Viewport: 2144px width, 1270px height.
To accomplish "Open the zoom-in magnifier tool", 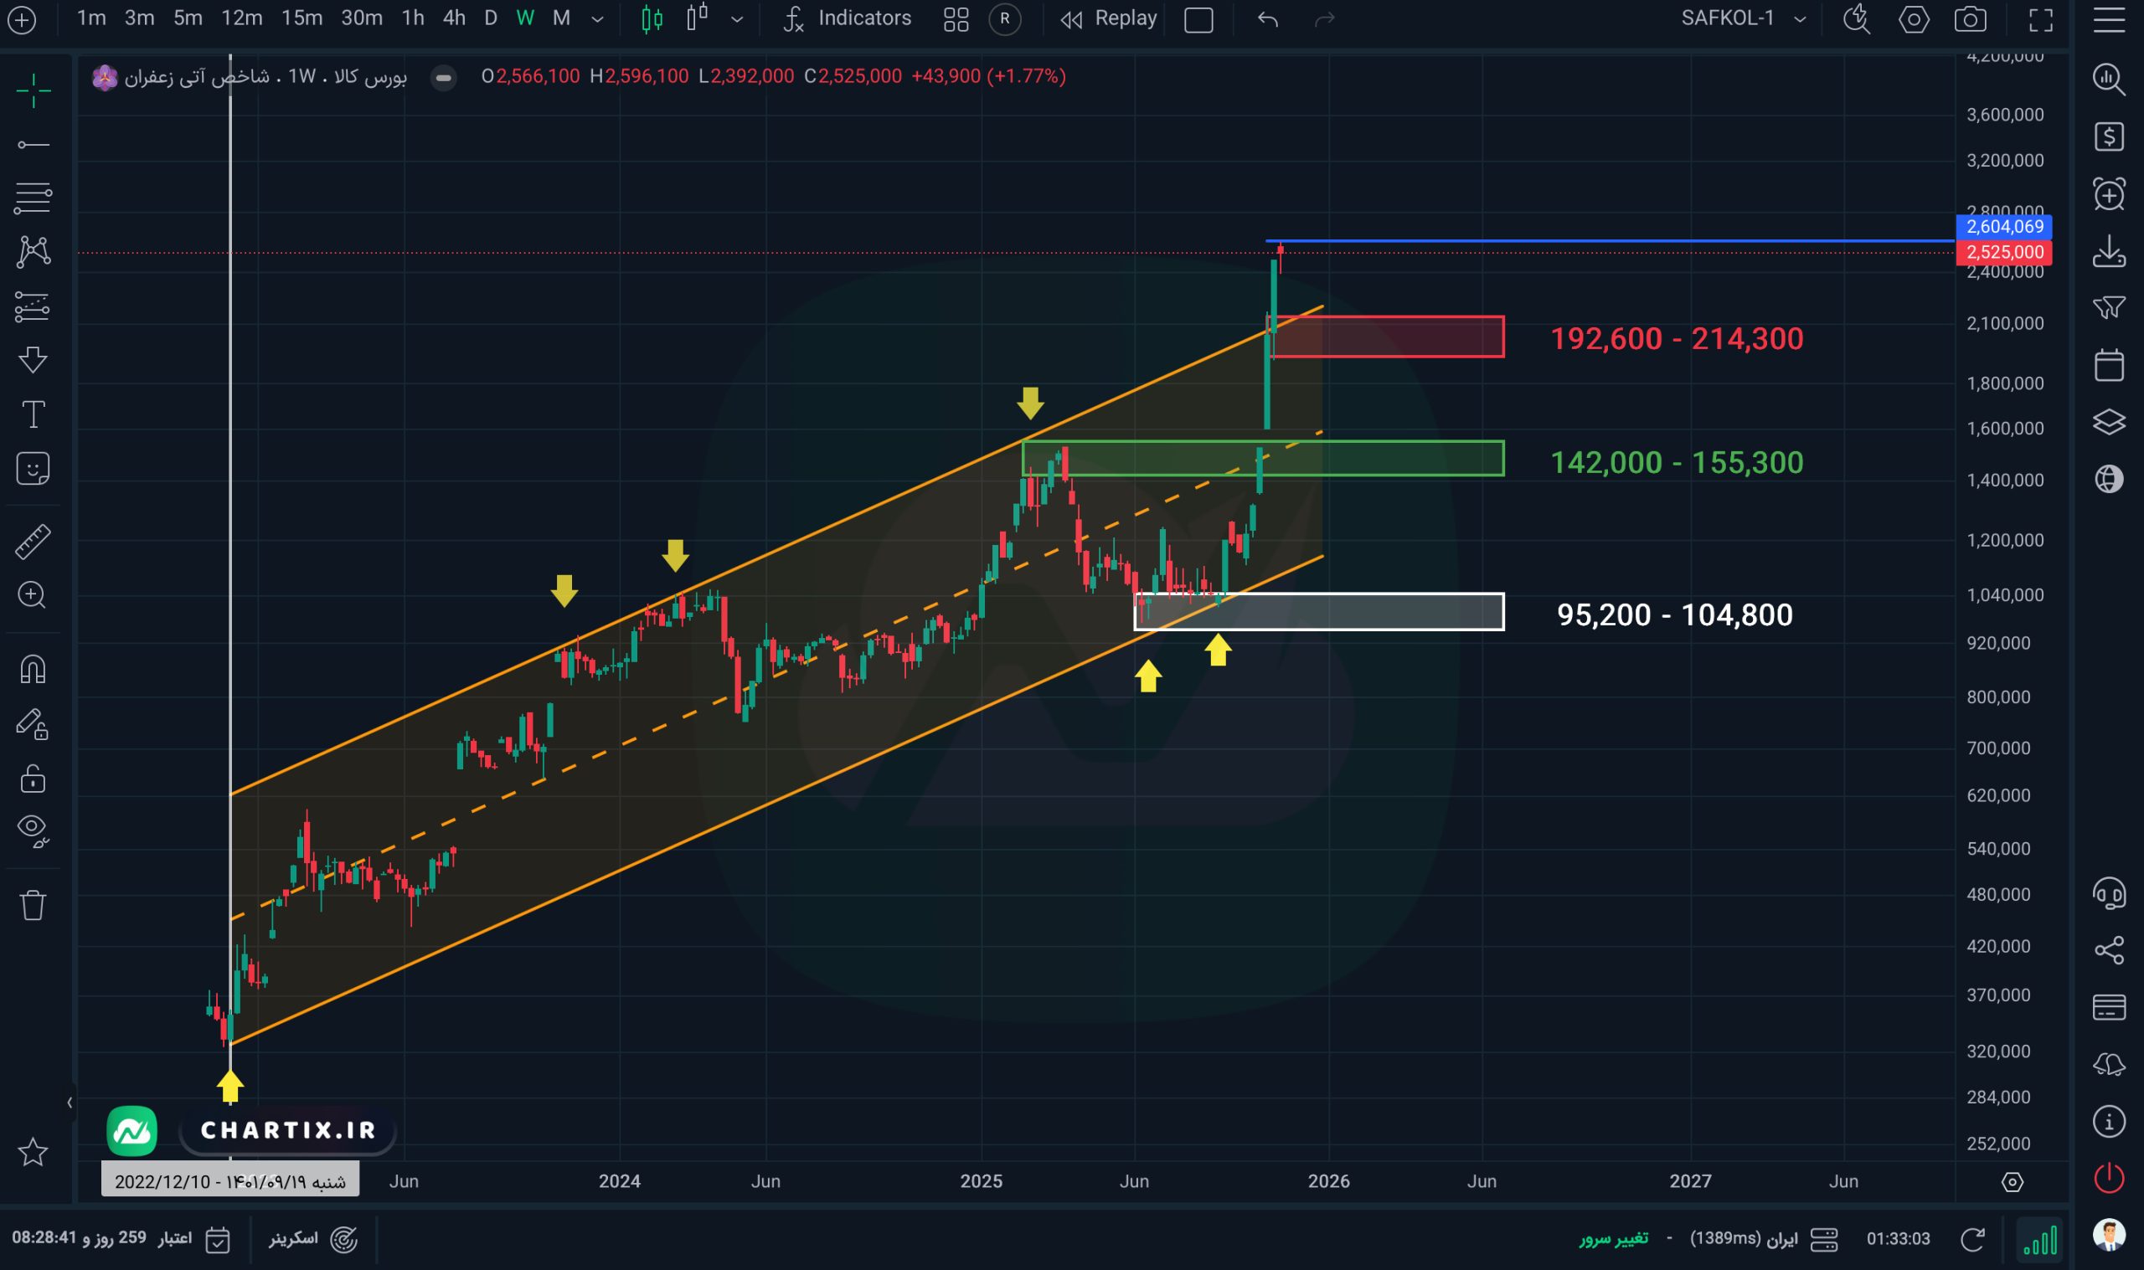I will tap(33, 595).
